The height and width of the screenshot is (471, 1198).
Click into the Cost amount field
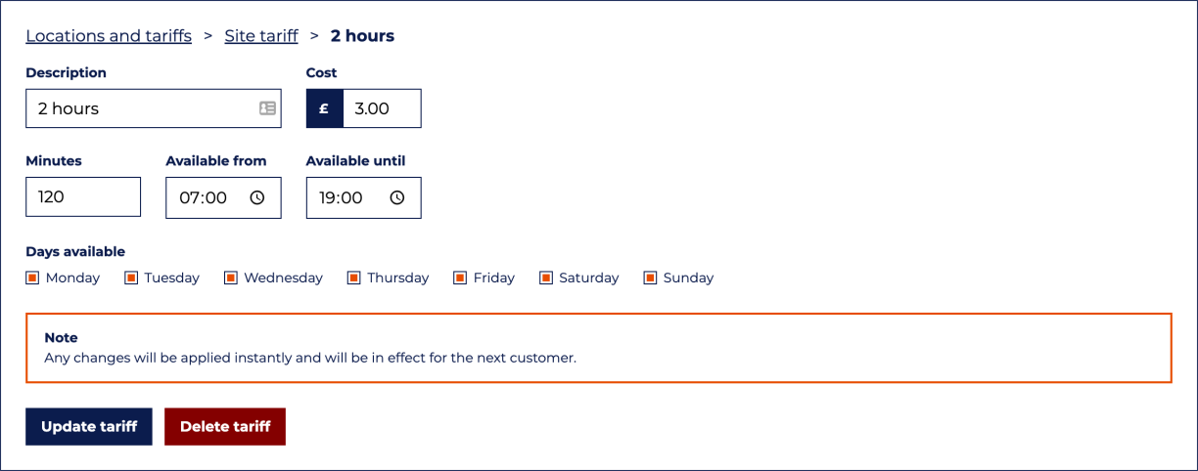(381, 108)
